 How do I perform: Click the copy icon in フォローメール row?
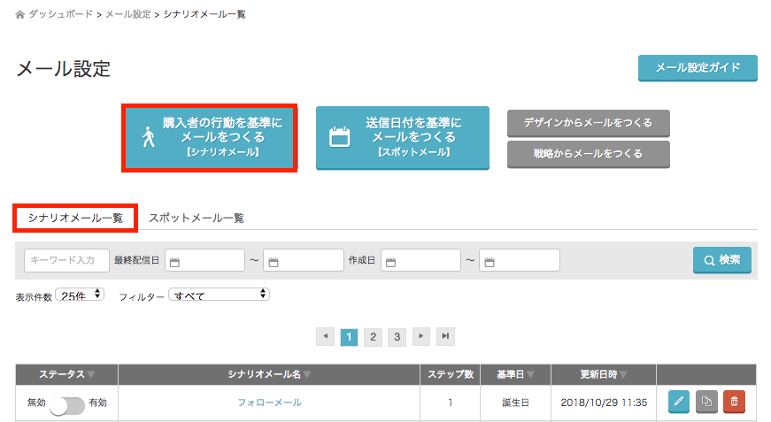706,403
